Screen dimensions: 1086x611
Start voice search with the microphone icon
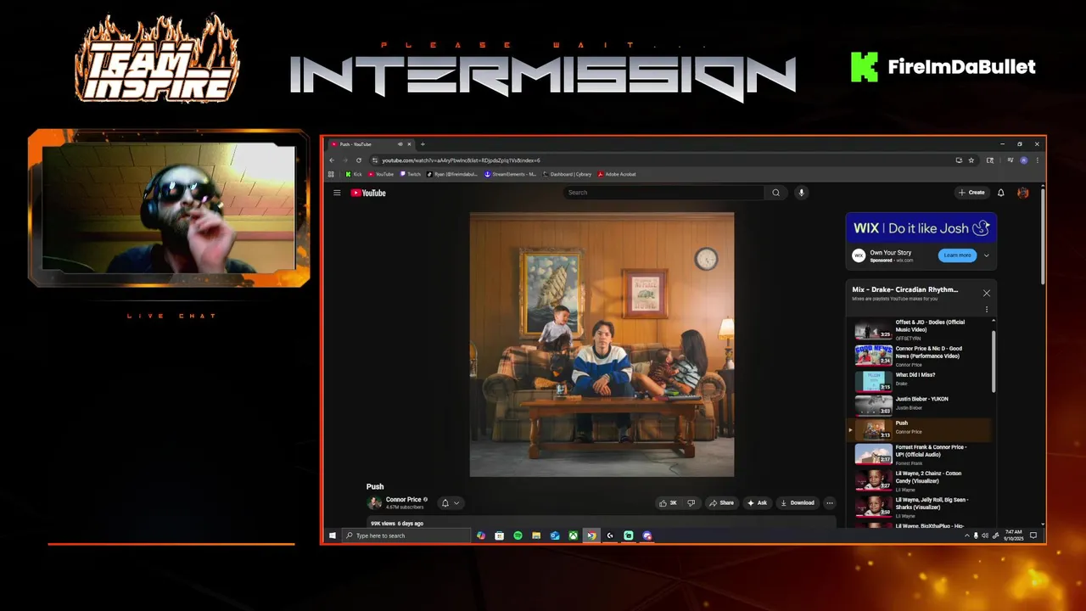(x=801, y=193)
